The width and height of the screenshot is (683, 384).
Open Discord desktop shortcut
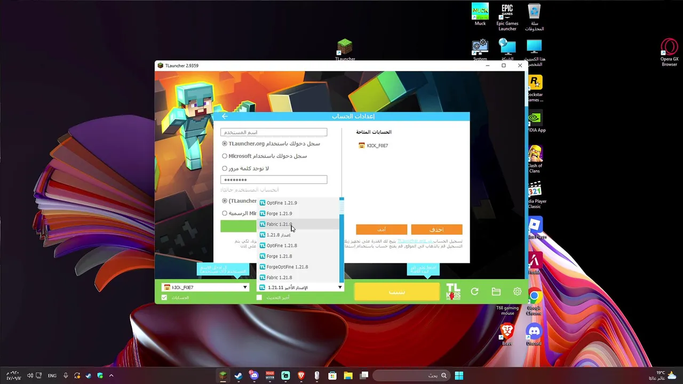click(534, 334)
